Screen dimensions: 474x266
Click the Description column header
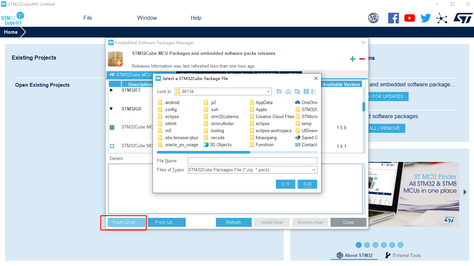coord(140,84)
